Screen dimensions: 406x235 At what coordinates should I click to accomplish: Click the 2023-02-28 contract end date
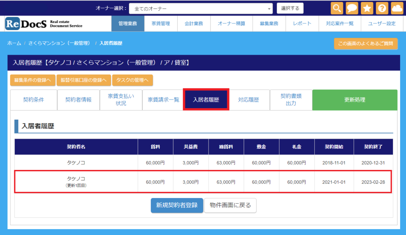pos(373,182)
